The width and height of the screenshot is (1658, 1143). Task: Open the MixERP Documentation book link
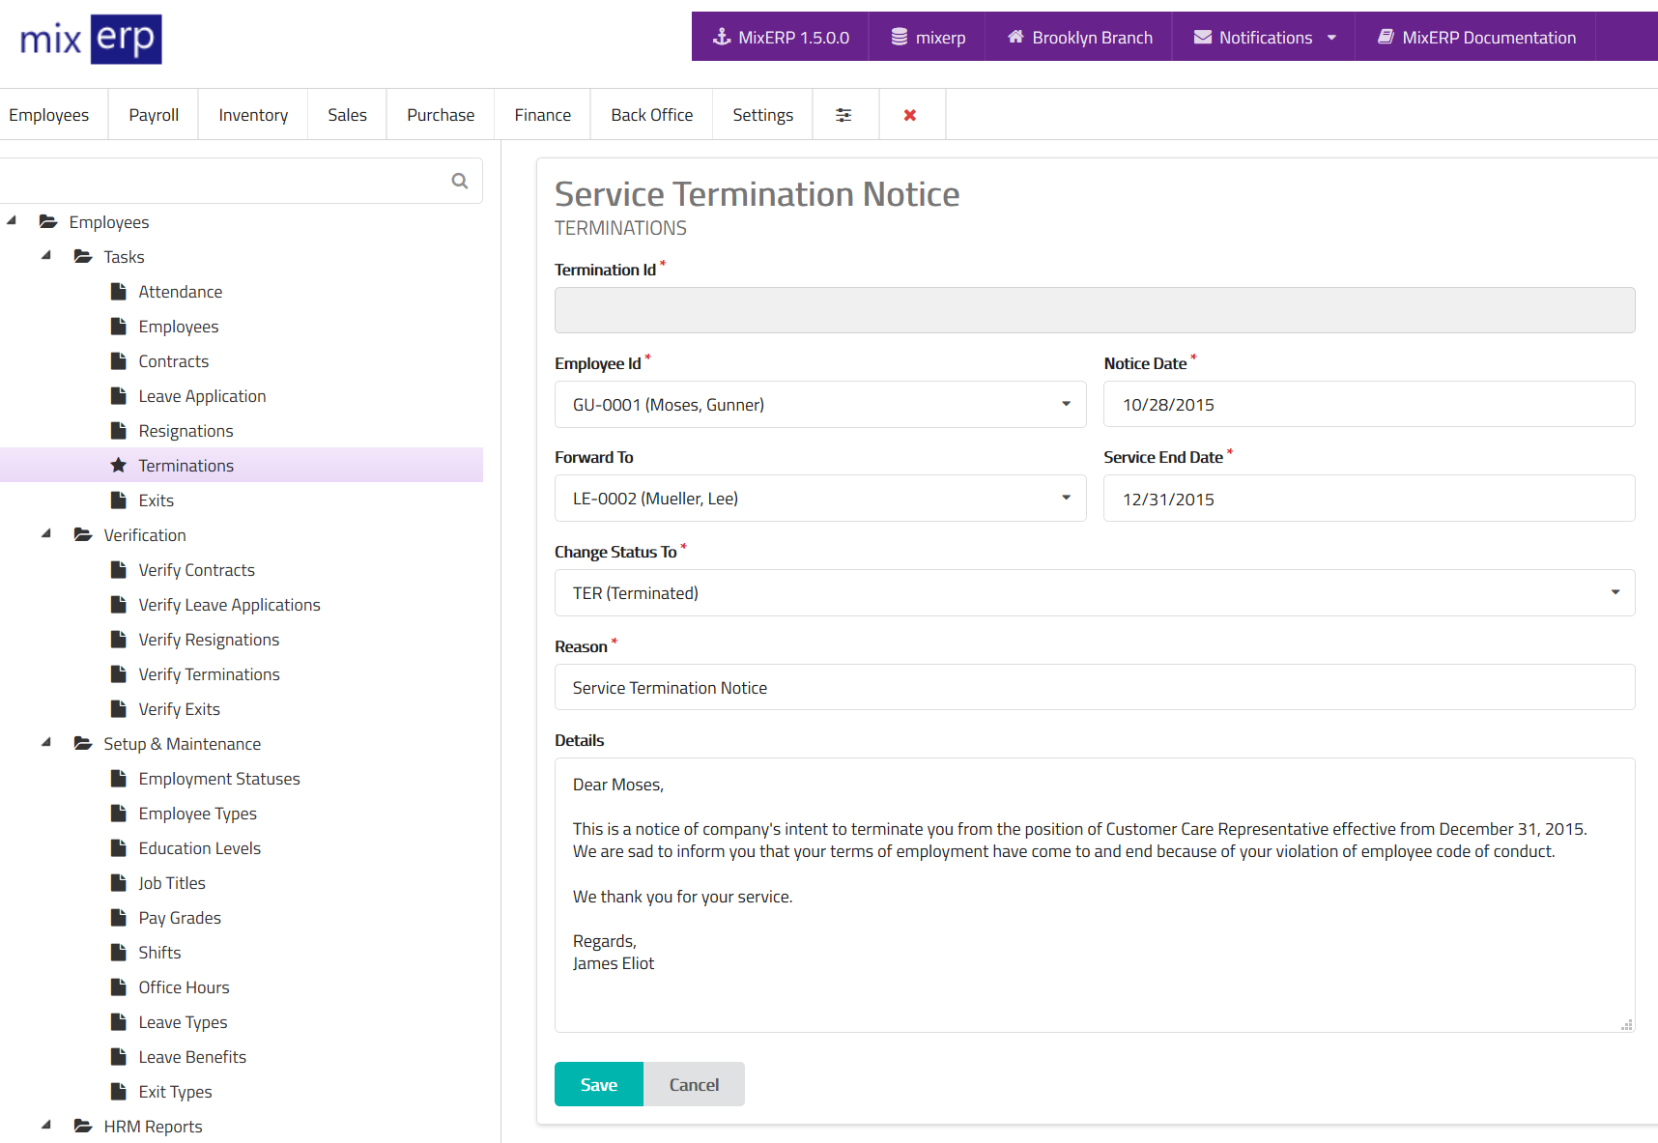click(1476, 38)
